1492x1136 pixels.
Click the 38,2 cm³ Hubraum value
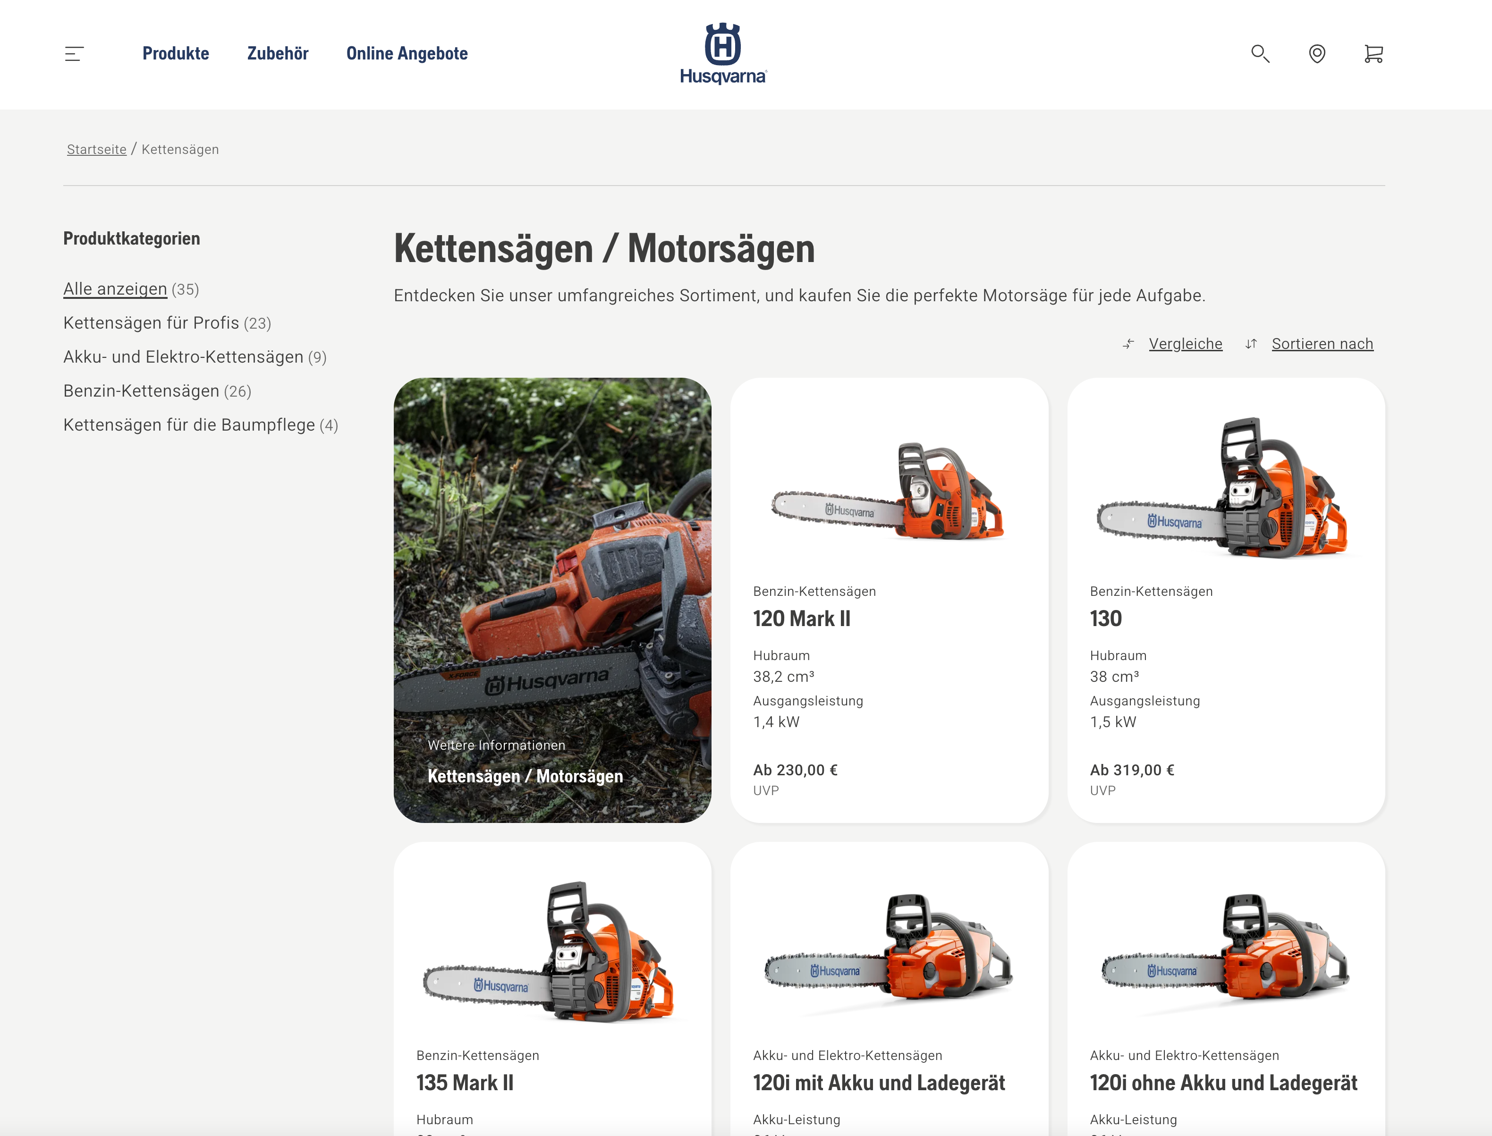coord(783,677)
